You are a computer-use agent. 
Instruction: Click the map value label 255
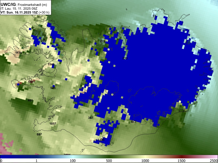pyautogui.click(x=43, y=41)
